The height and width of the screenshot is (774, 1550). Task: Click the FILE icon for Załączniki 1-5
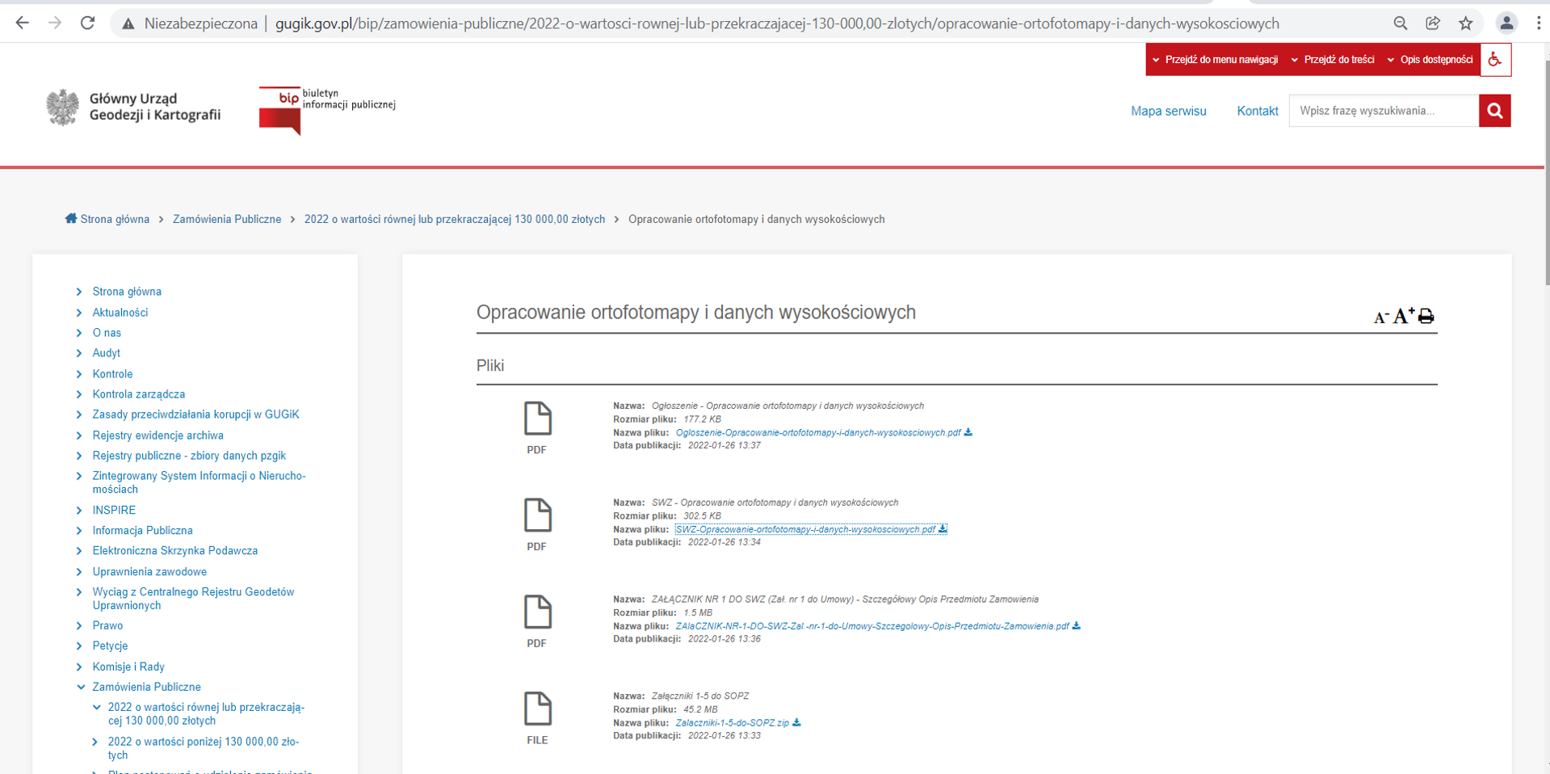click(537, 709)
